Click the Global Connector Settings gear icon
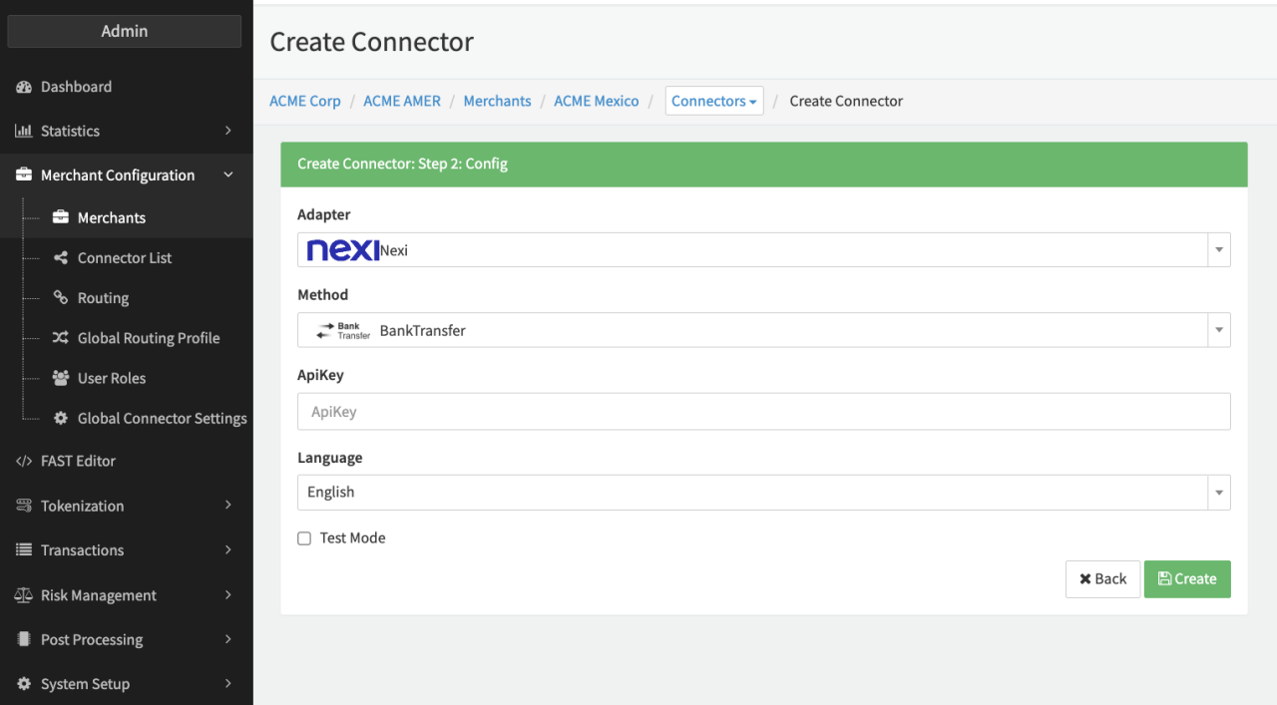1277x705 pixels. [x=60, y=419]
